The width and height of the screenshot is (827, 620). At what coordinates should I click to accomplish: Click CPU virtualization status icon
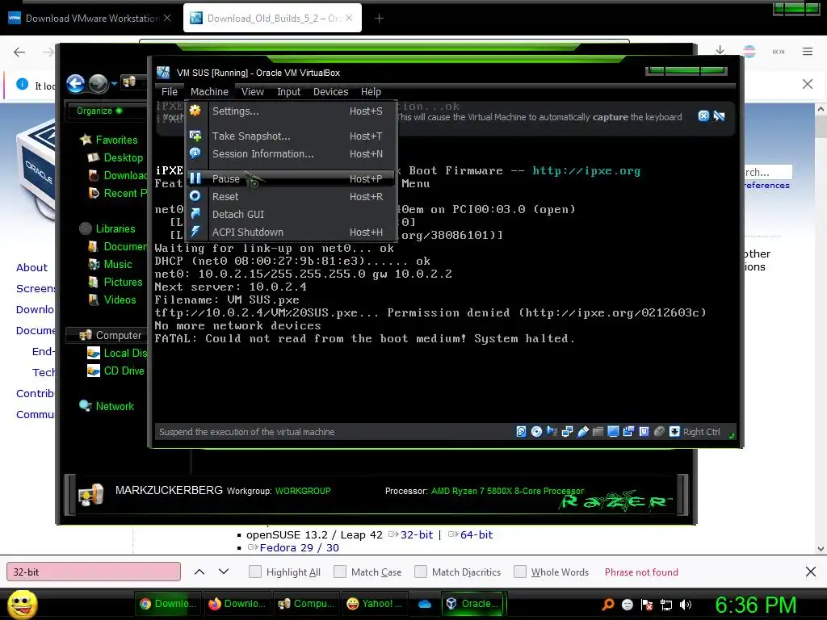click(644, 432)
